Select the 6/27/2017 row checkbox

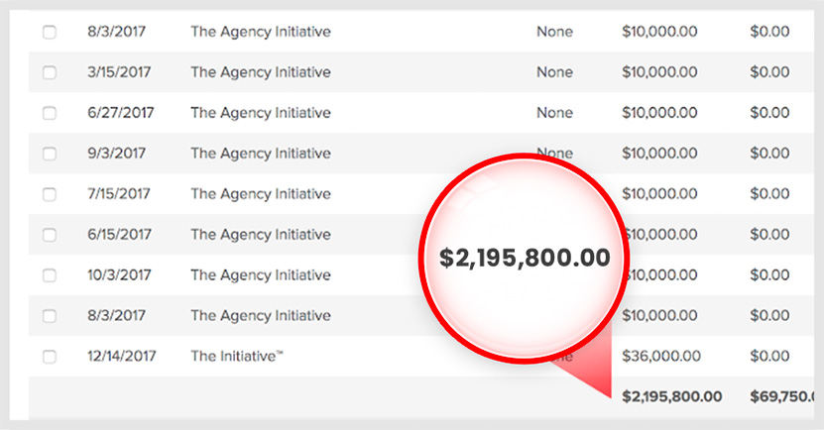(50, 113)
